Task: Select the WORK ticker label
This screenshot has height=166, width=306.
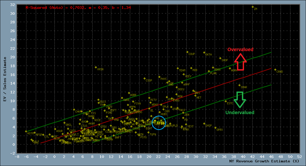Action: tap(234, 71)
